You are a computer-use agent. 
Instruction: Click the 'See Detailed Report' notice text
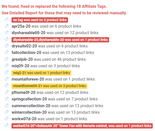pos(64,13)
